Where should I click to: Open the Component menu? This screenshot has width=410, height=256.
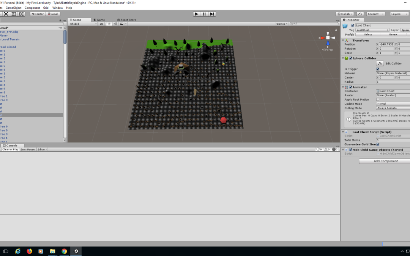tap(32, 8)
